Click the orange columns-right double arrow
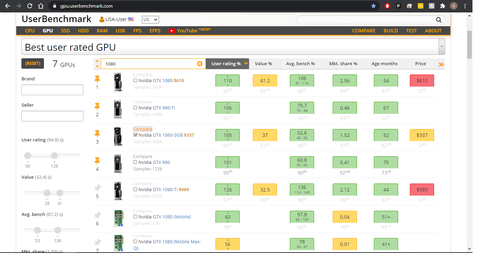The width and height of the screenshot is (478, 257). 441,64
